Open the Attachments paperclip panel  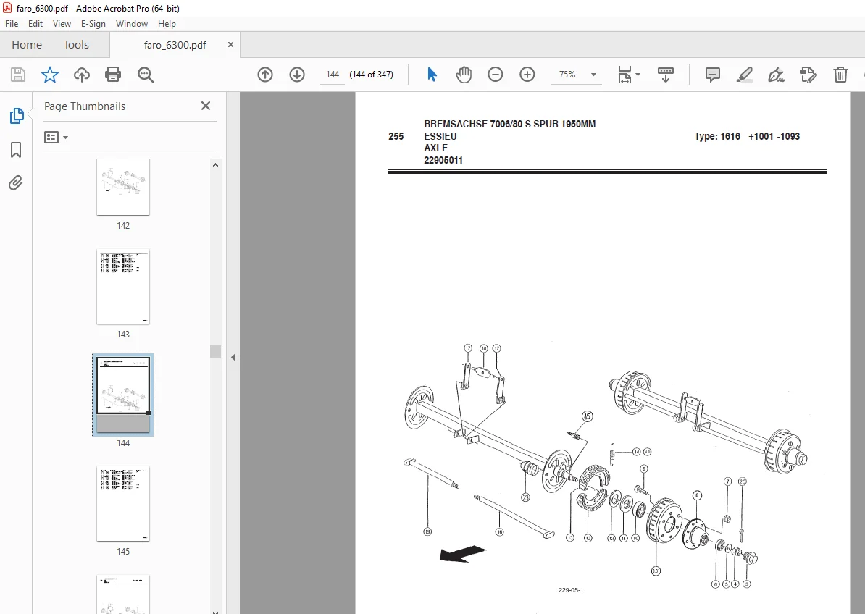point(16,182)
